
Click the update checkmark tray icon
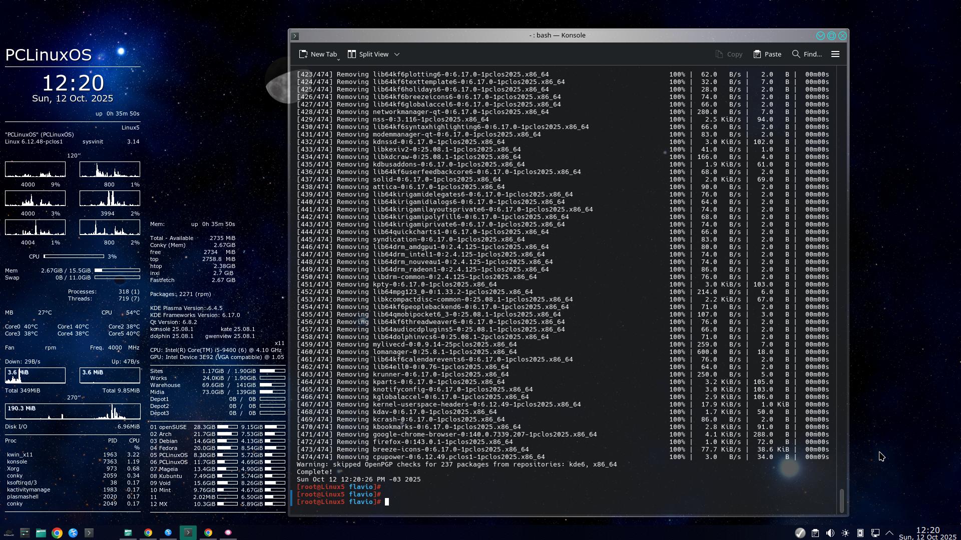(800, 533)
